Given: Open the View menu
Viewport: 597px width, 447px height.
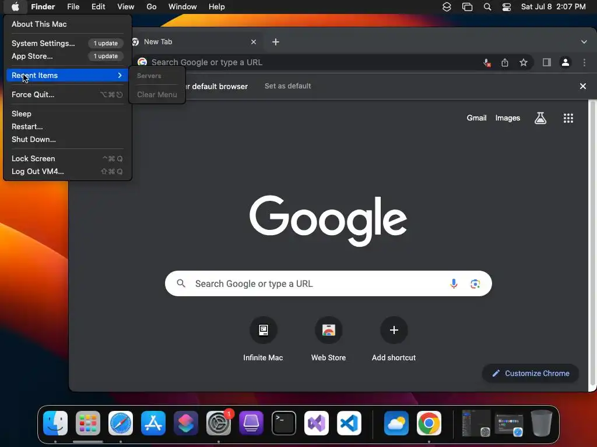Looking at the screenshot, I should [x=126, y=7].
